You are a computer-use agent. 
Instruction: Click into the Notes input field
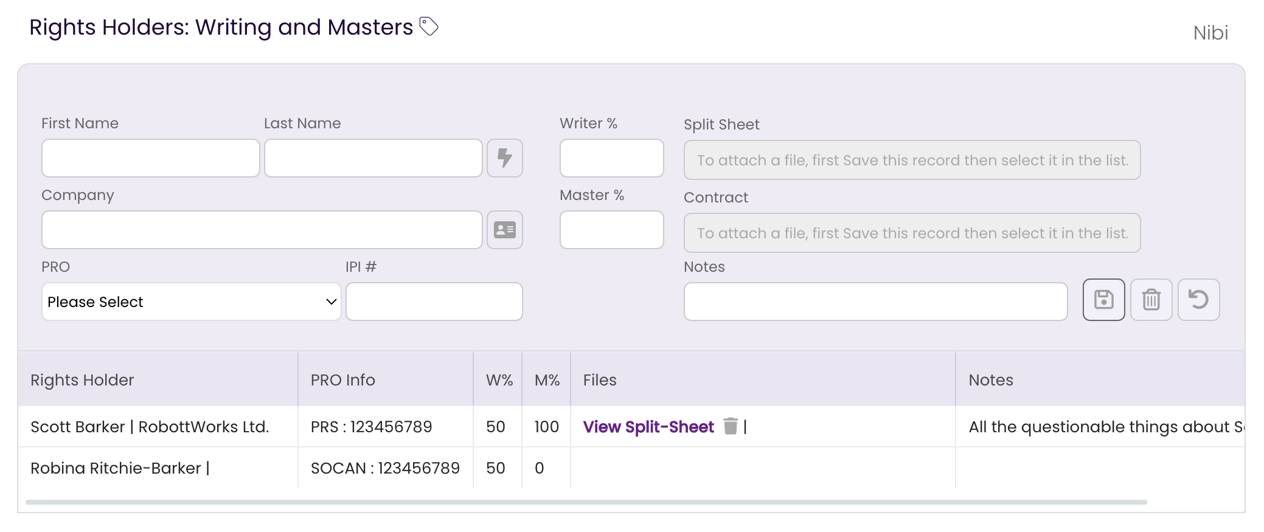tap(876, 302)
